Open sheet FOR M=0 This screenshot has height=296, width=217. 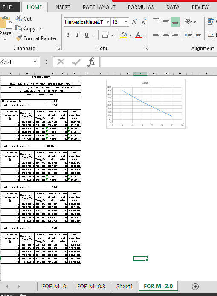point(54,287)
